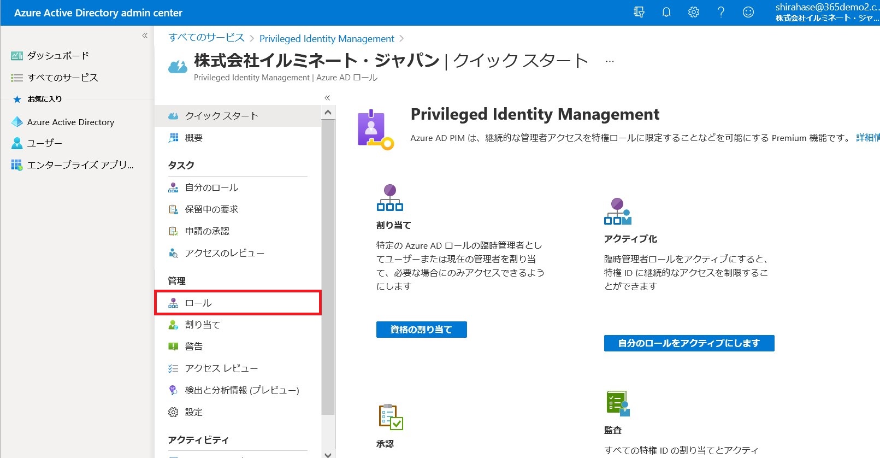Click the アクセス レビュー checklist icon
Viewport: 880px width, 458px height.
[x=173, y=368]
